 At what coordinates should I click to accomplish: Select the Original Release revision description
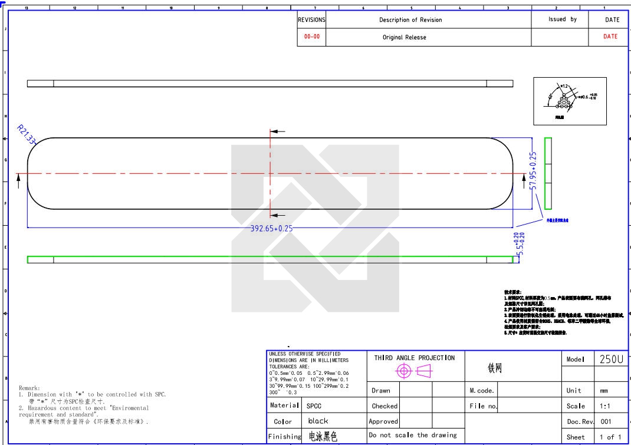point(404,37)
